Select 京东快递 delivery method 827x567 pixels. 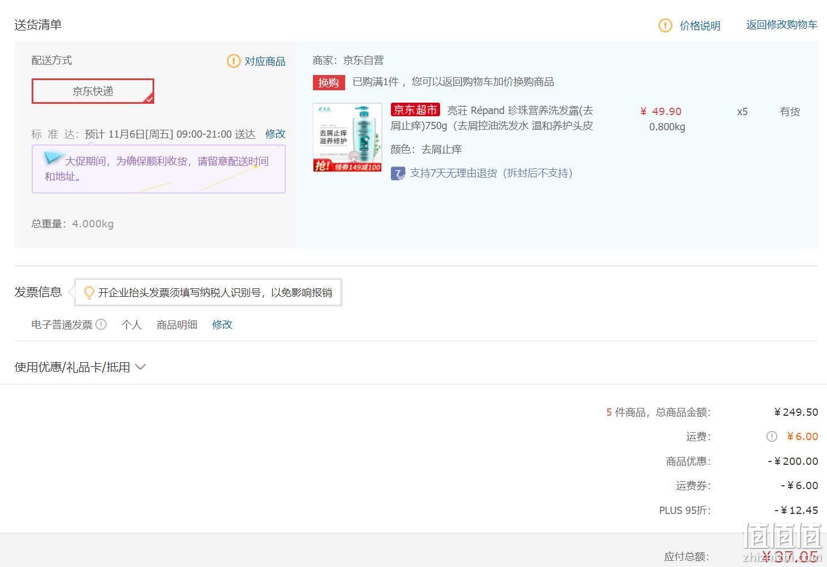coord(93,91)
